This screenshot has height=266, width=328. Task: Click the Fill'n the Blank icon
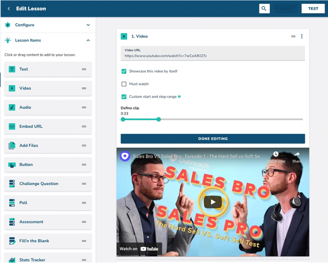pyautogui.click(x=12, y=241)
